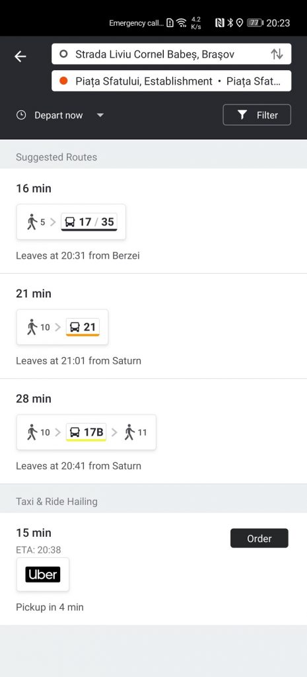Open the 15 min Uber ride option
Screen dimensions: 307x677
click(x=153, y=569)
